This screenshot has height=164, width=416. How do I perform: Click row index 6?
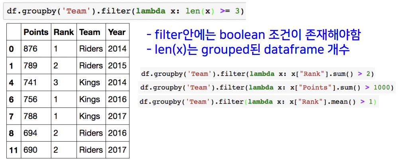11,100
